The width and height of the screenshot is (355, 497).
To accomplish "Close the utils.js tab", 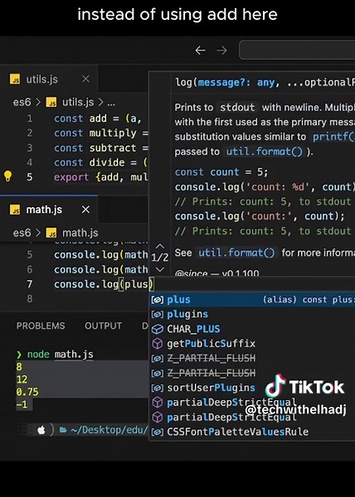I will 85,79.
